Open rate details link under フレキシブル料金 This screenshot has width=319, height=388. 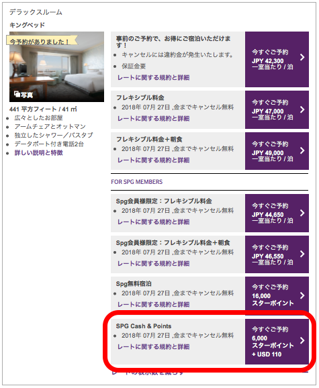[153, 119]
